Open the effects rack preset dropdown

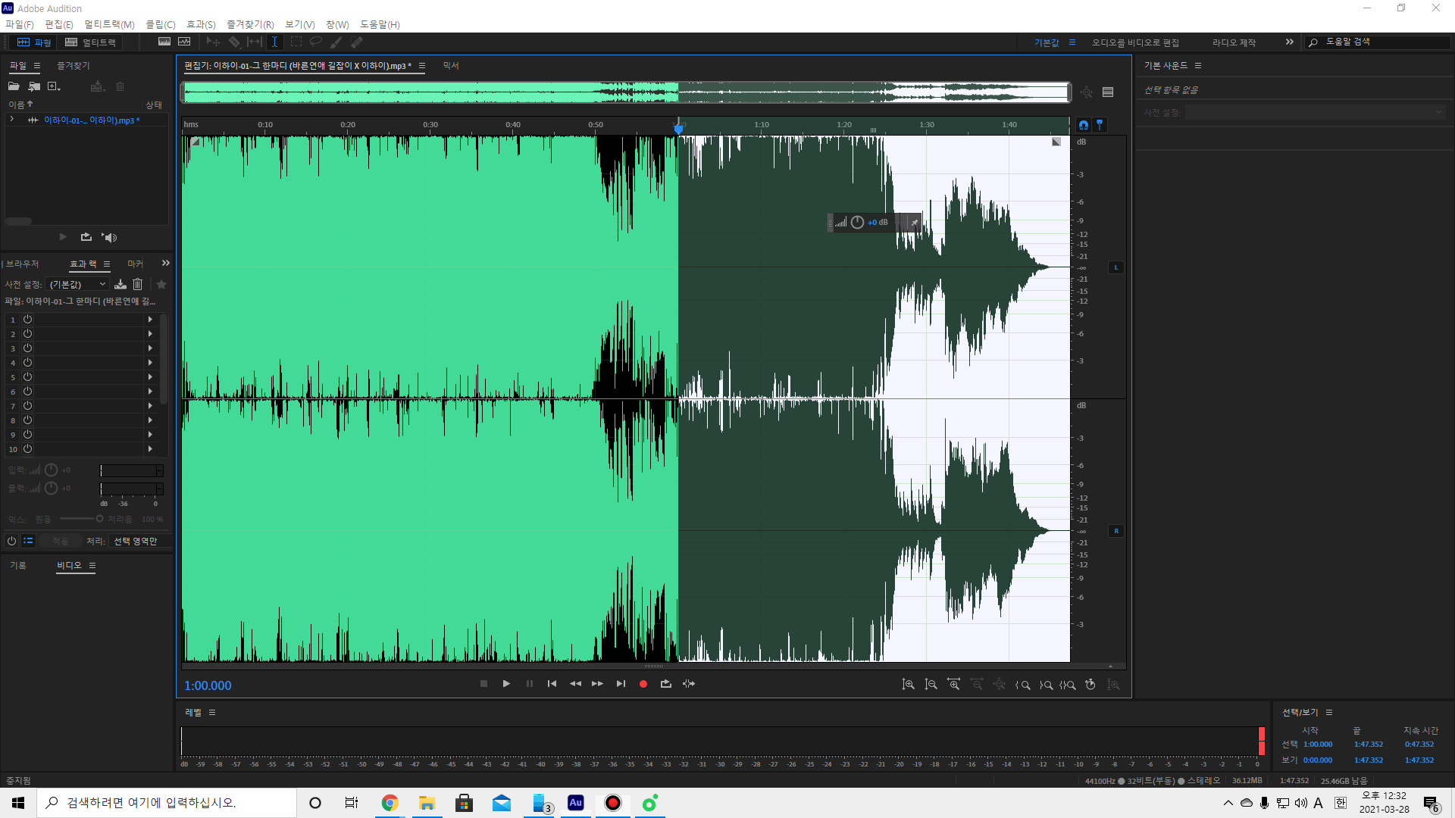pyautogui.click(x=79, y=284)
